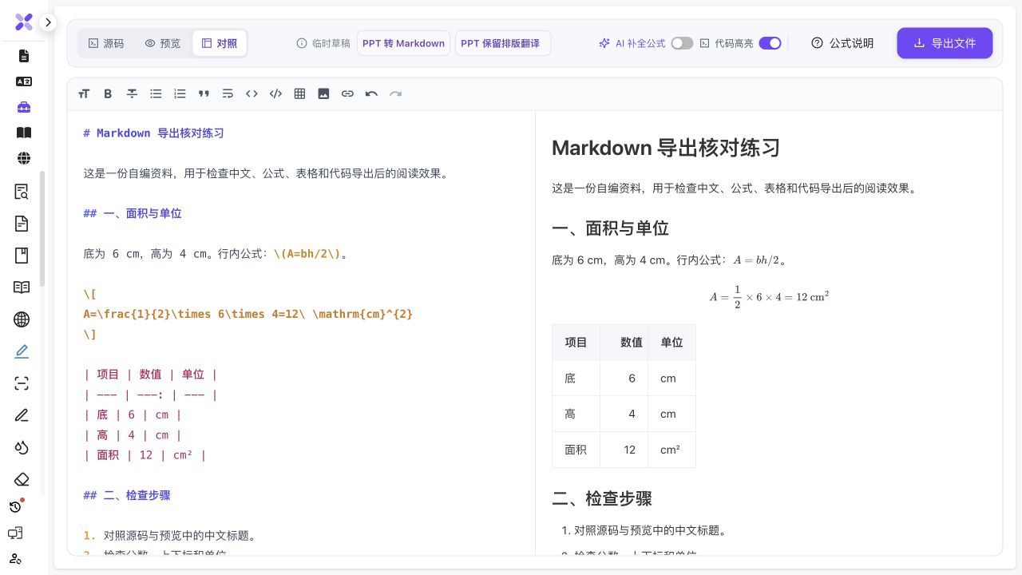Undo the last edit
The width and height of the screenshot is (1022, 575).
click(x=371, y=93)
